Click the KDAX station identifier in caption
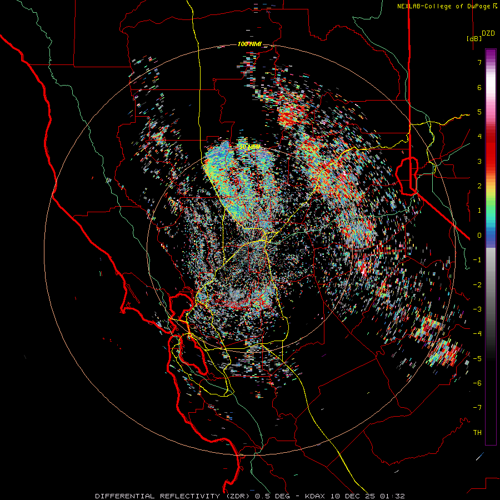500x500 pixels. point(316,496)
